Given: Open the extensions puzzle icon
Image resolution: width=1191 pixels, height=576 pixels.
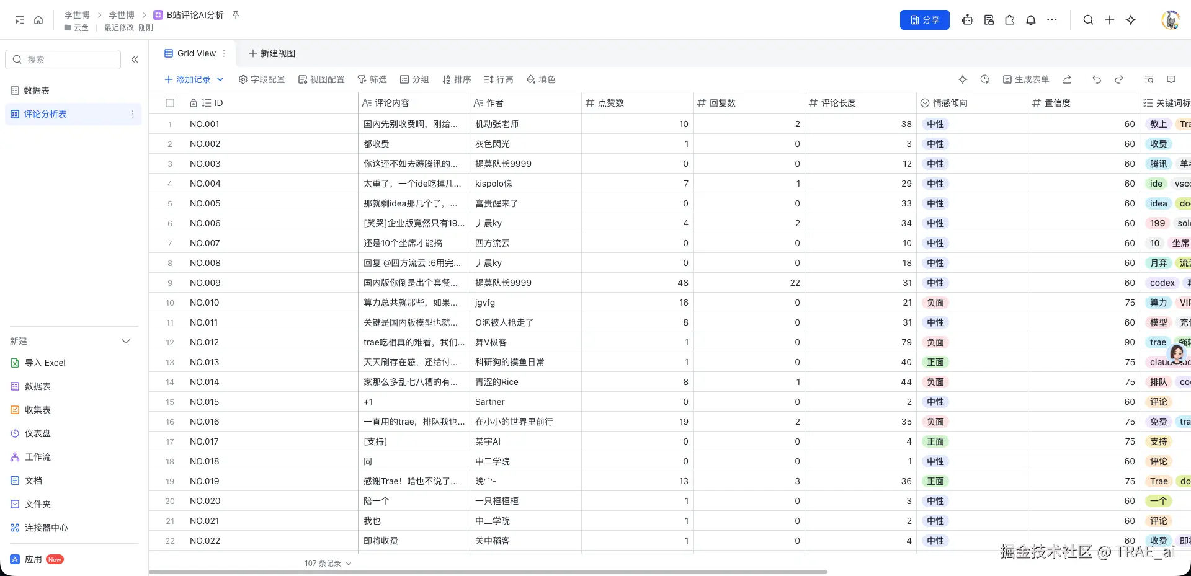Looking at the screenshot, I should coord(1010,20).
